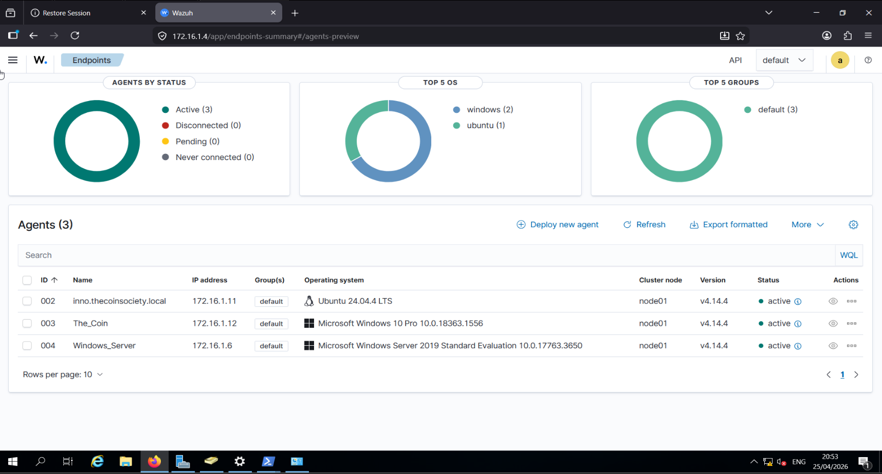Focus the agents Search field

(427, 255)
